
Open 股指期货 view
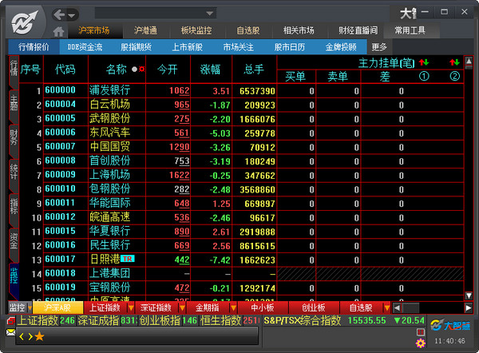136,47
